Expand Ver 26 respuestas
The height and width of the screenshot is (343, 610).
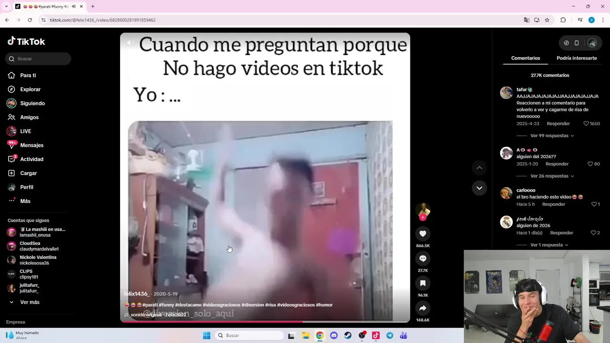552,176
